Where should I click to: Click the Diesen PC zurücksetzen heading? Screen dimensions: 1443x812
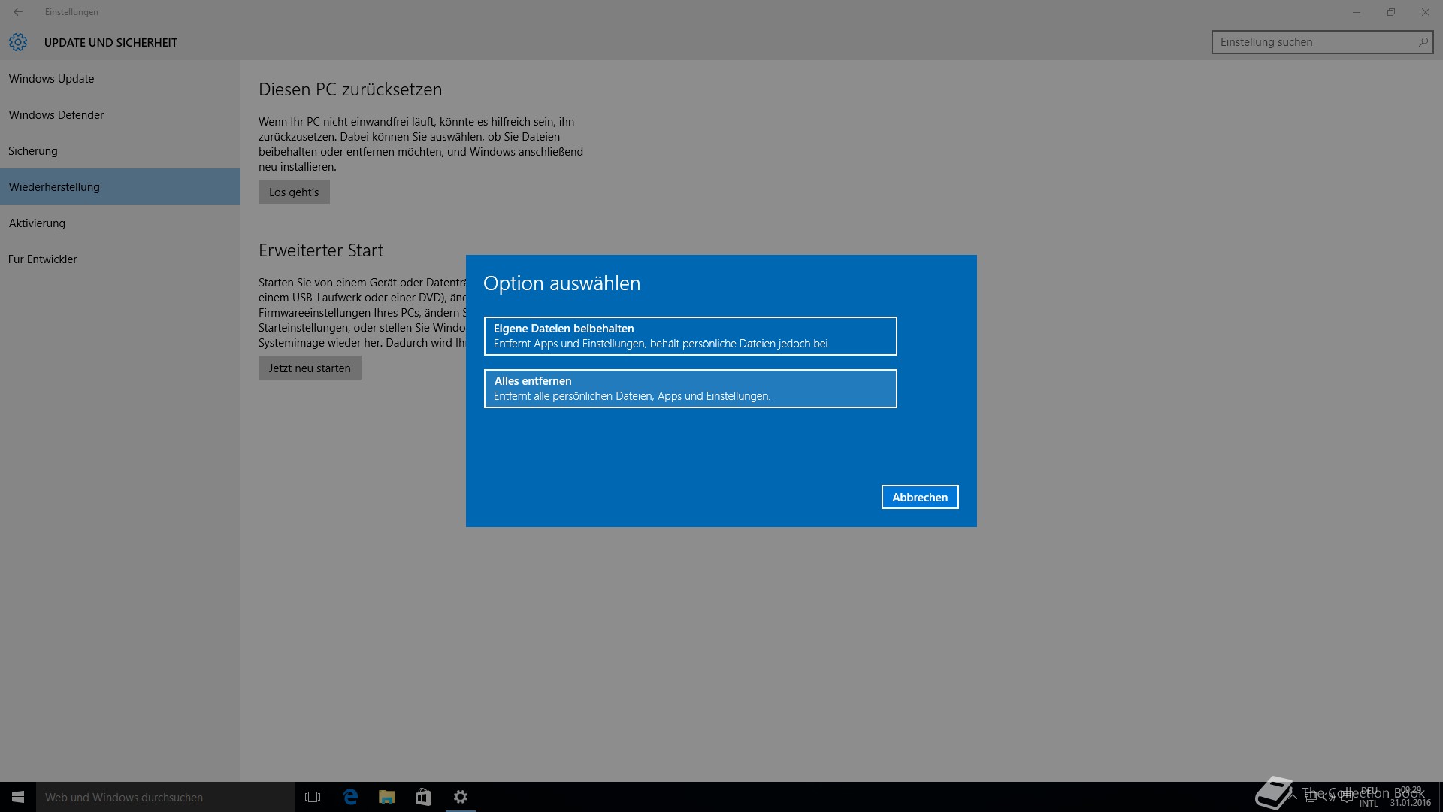pyautogui.click(x=350, y=89)
